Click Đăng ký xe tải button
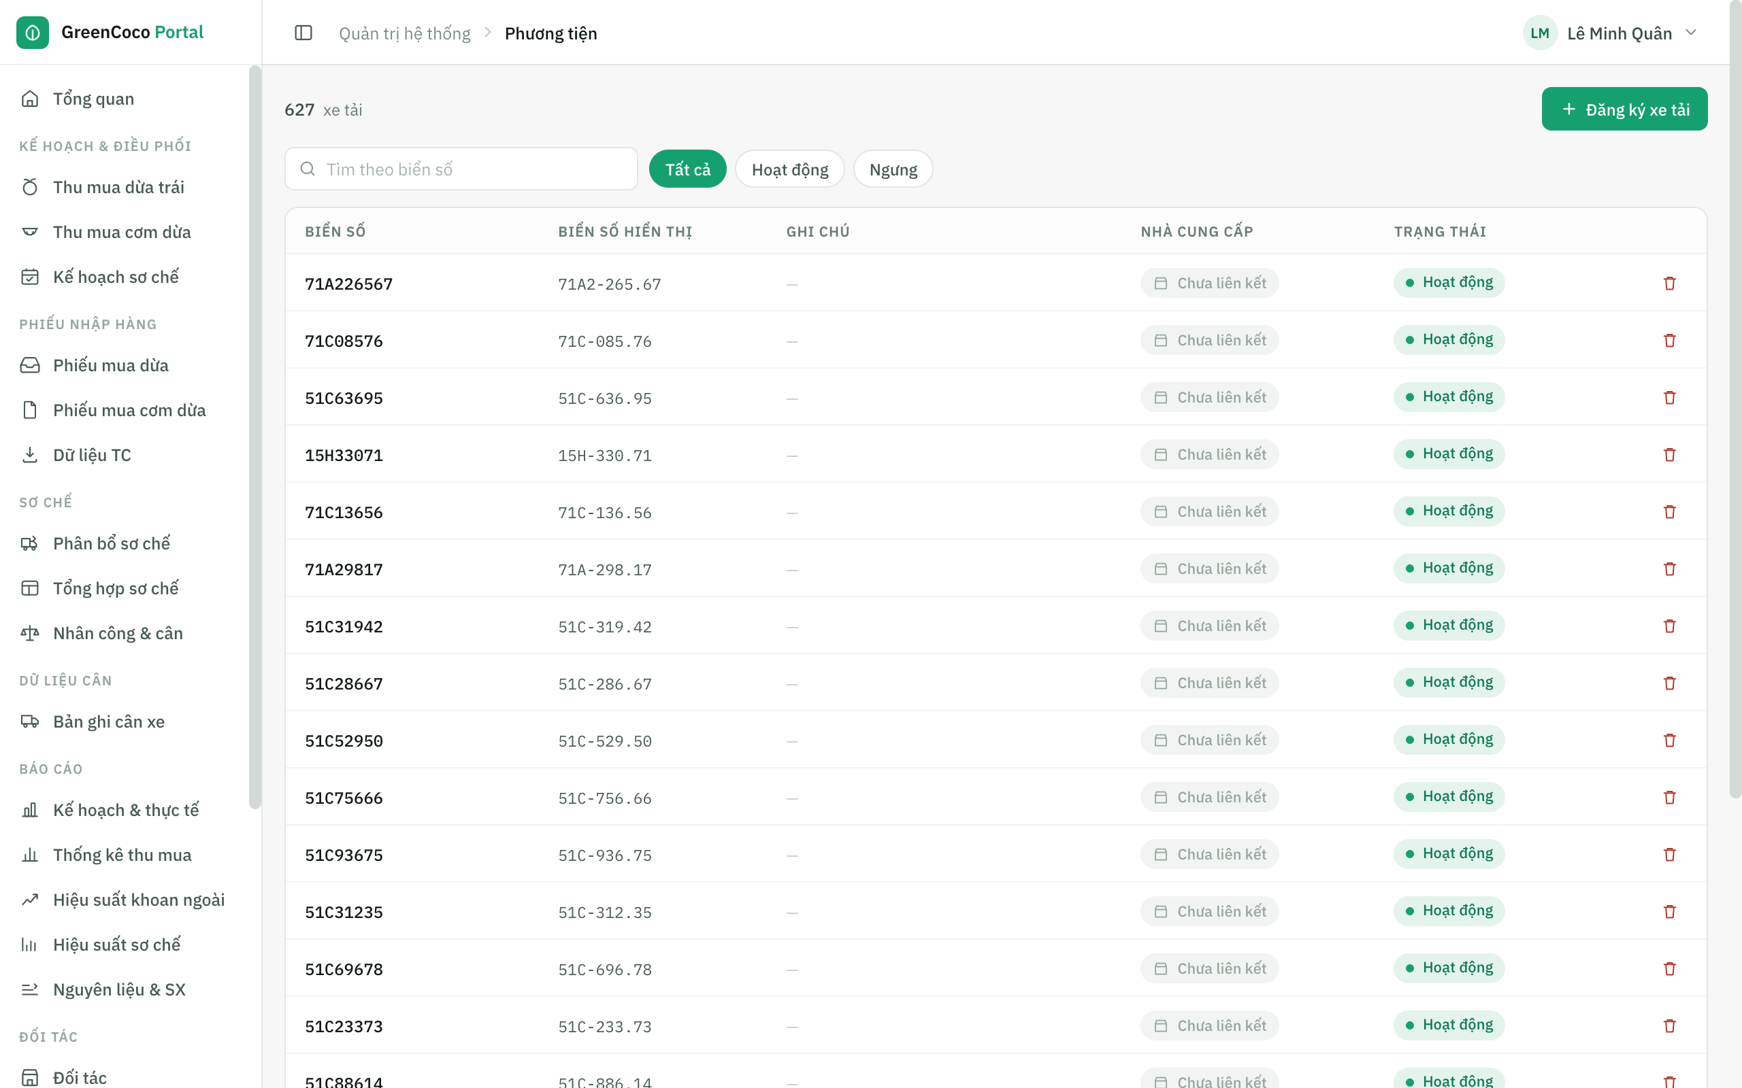 1624,109
